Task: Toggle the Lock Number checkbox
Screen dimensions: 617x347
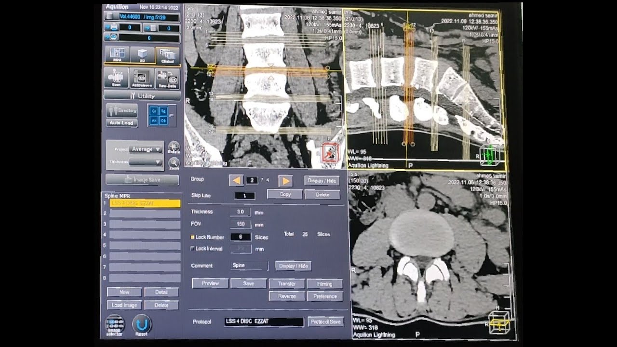Action: pos(193,237)
